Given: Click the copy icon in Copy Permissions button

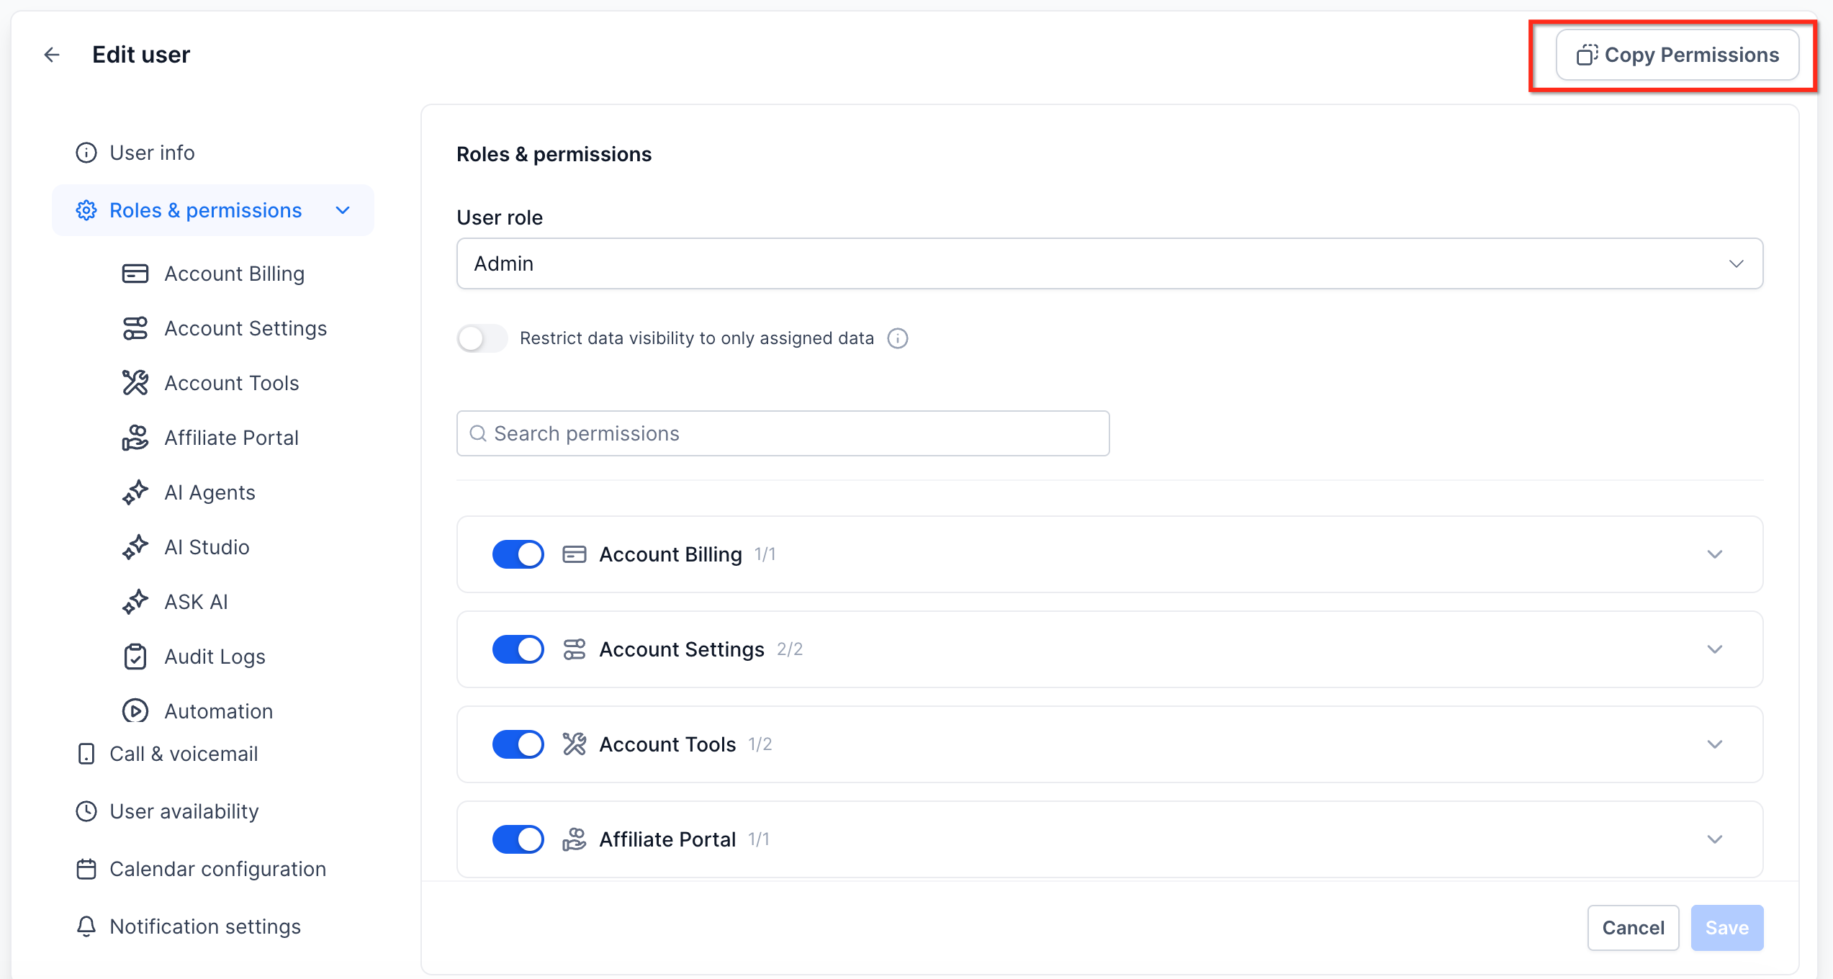Looking at the screenshot, I should click(x=1587, y=55).
